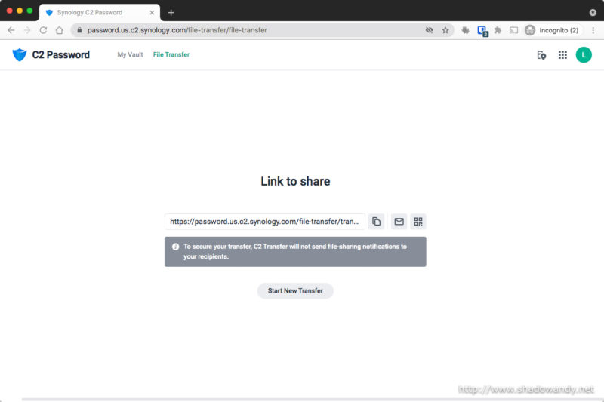The image size is (604, 402).
Task: Click the crossed-out eye icon in address bar
Action: click(429, 30)
